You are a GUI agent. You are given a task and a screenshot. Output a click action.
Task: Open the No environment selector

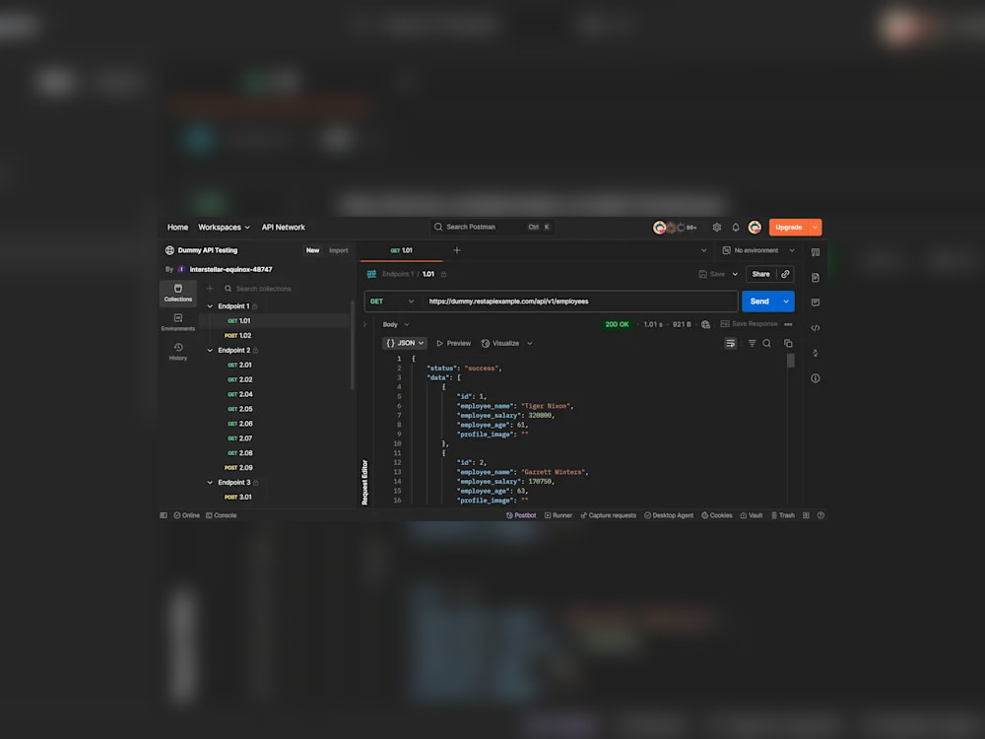point(758,250)
